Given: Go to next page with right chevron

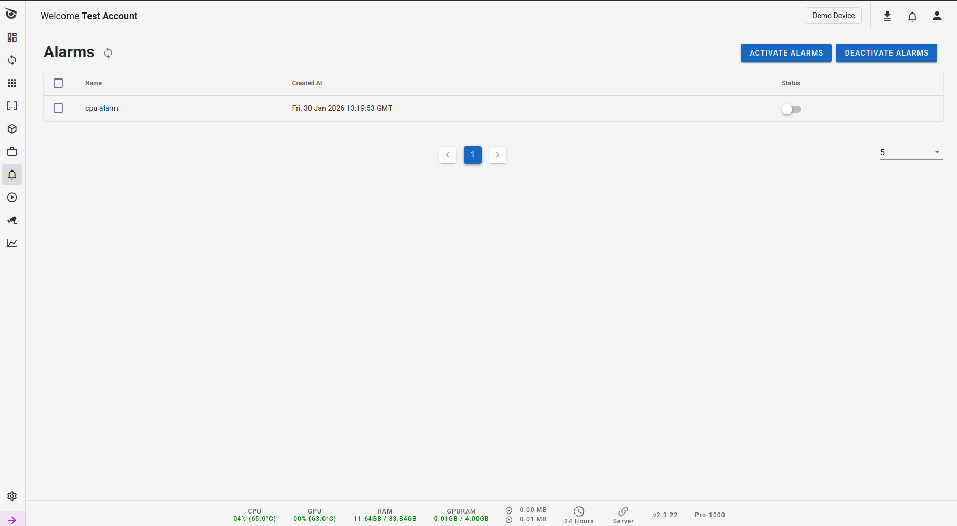Looking at the screenshot, I should (x=498, y=155).
